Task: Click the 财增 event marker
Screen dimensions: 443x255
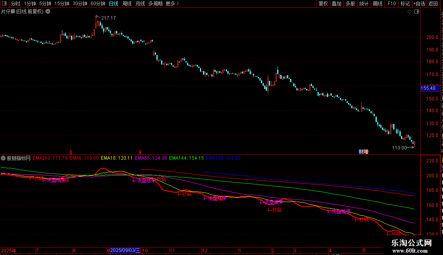Action: click(x=363, y=152)
